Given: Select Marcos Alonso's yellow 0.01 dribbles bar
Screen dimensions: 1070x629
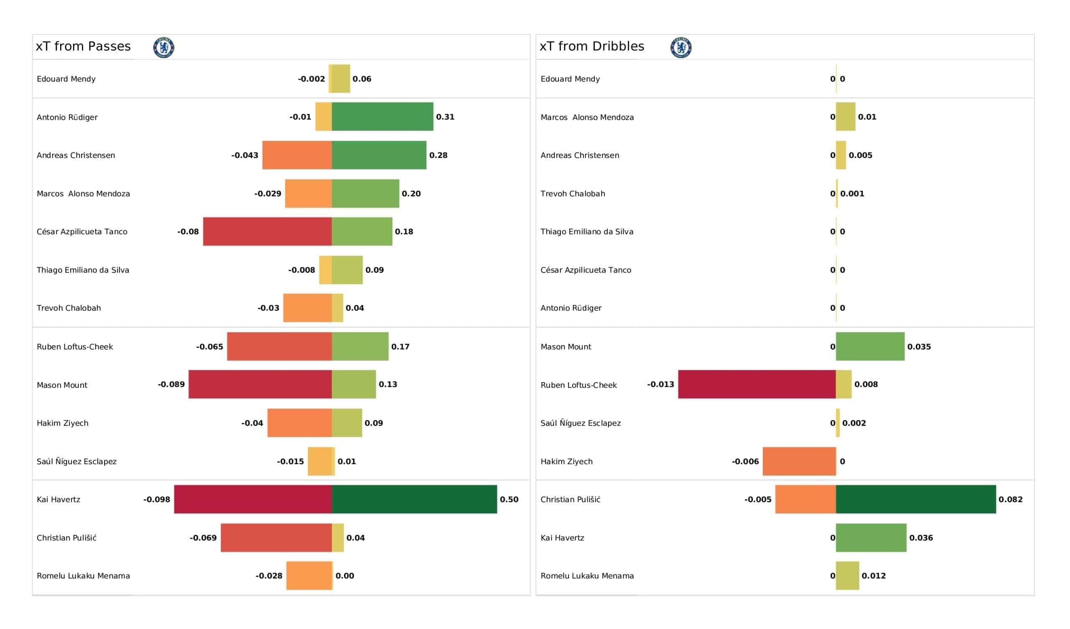Looking at the screenshot, I should [x=846, y=116].
